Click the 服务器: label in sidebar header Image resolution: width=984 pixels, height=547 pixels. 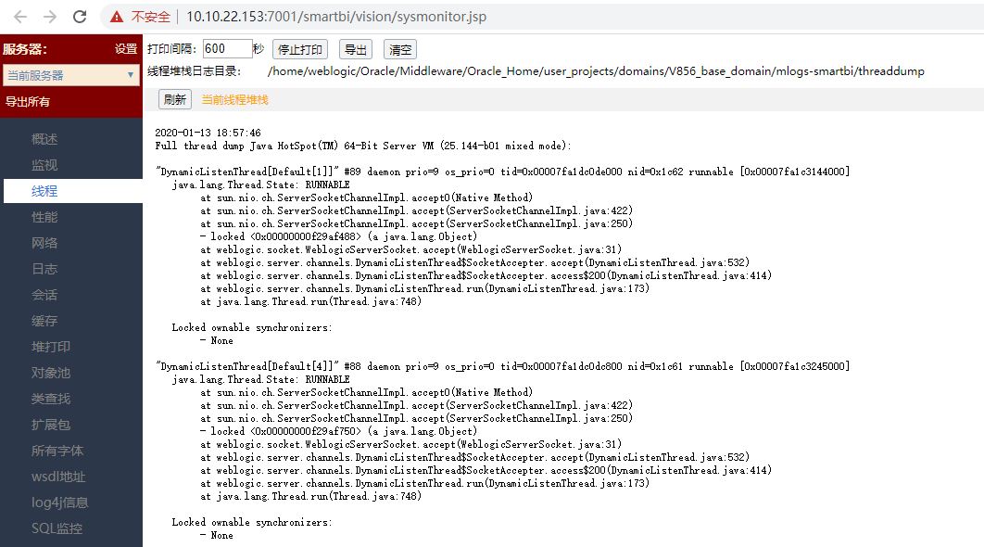click(x=25, y=49)
